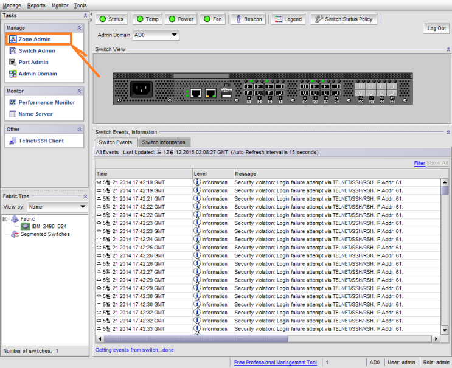Collapse the Switch View panel
This screenshot has width=452, height=368.
point(448,49)
